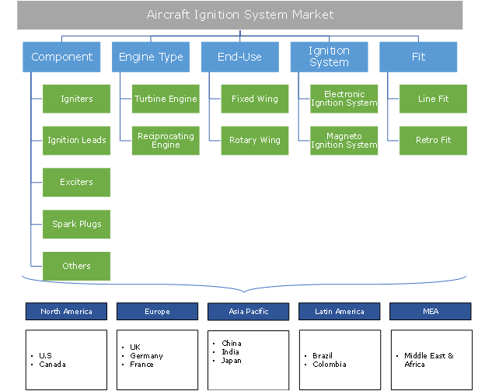This screenshot has width=485, height=391.
Task: Click the MEA region header
Action: pyautogui.click(x=431, y=312)
